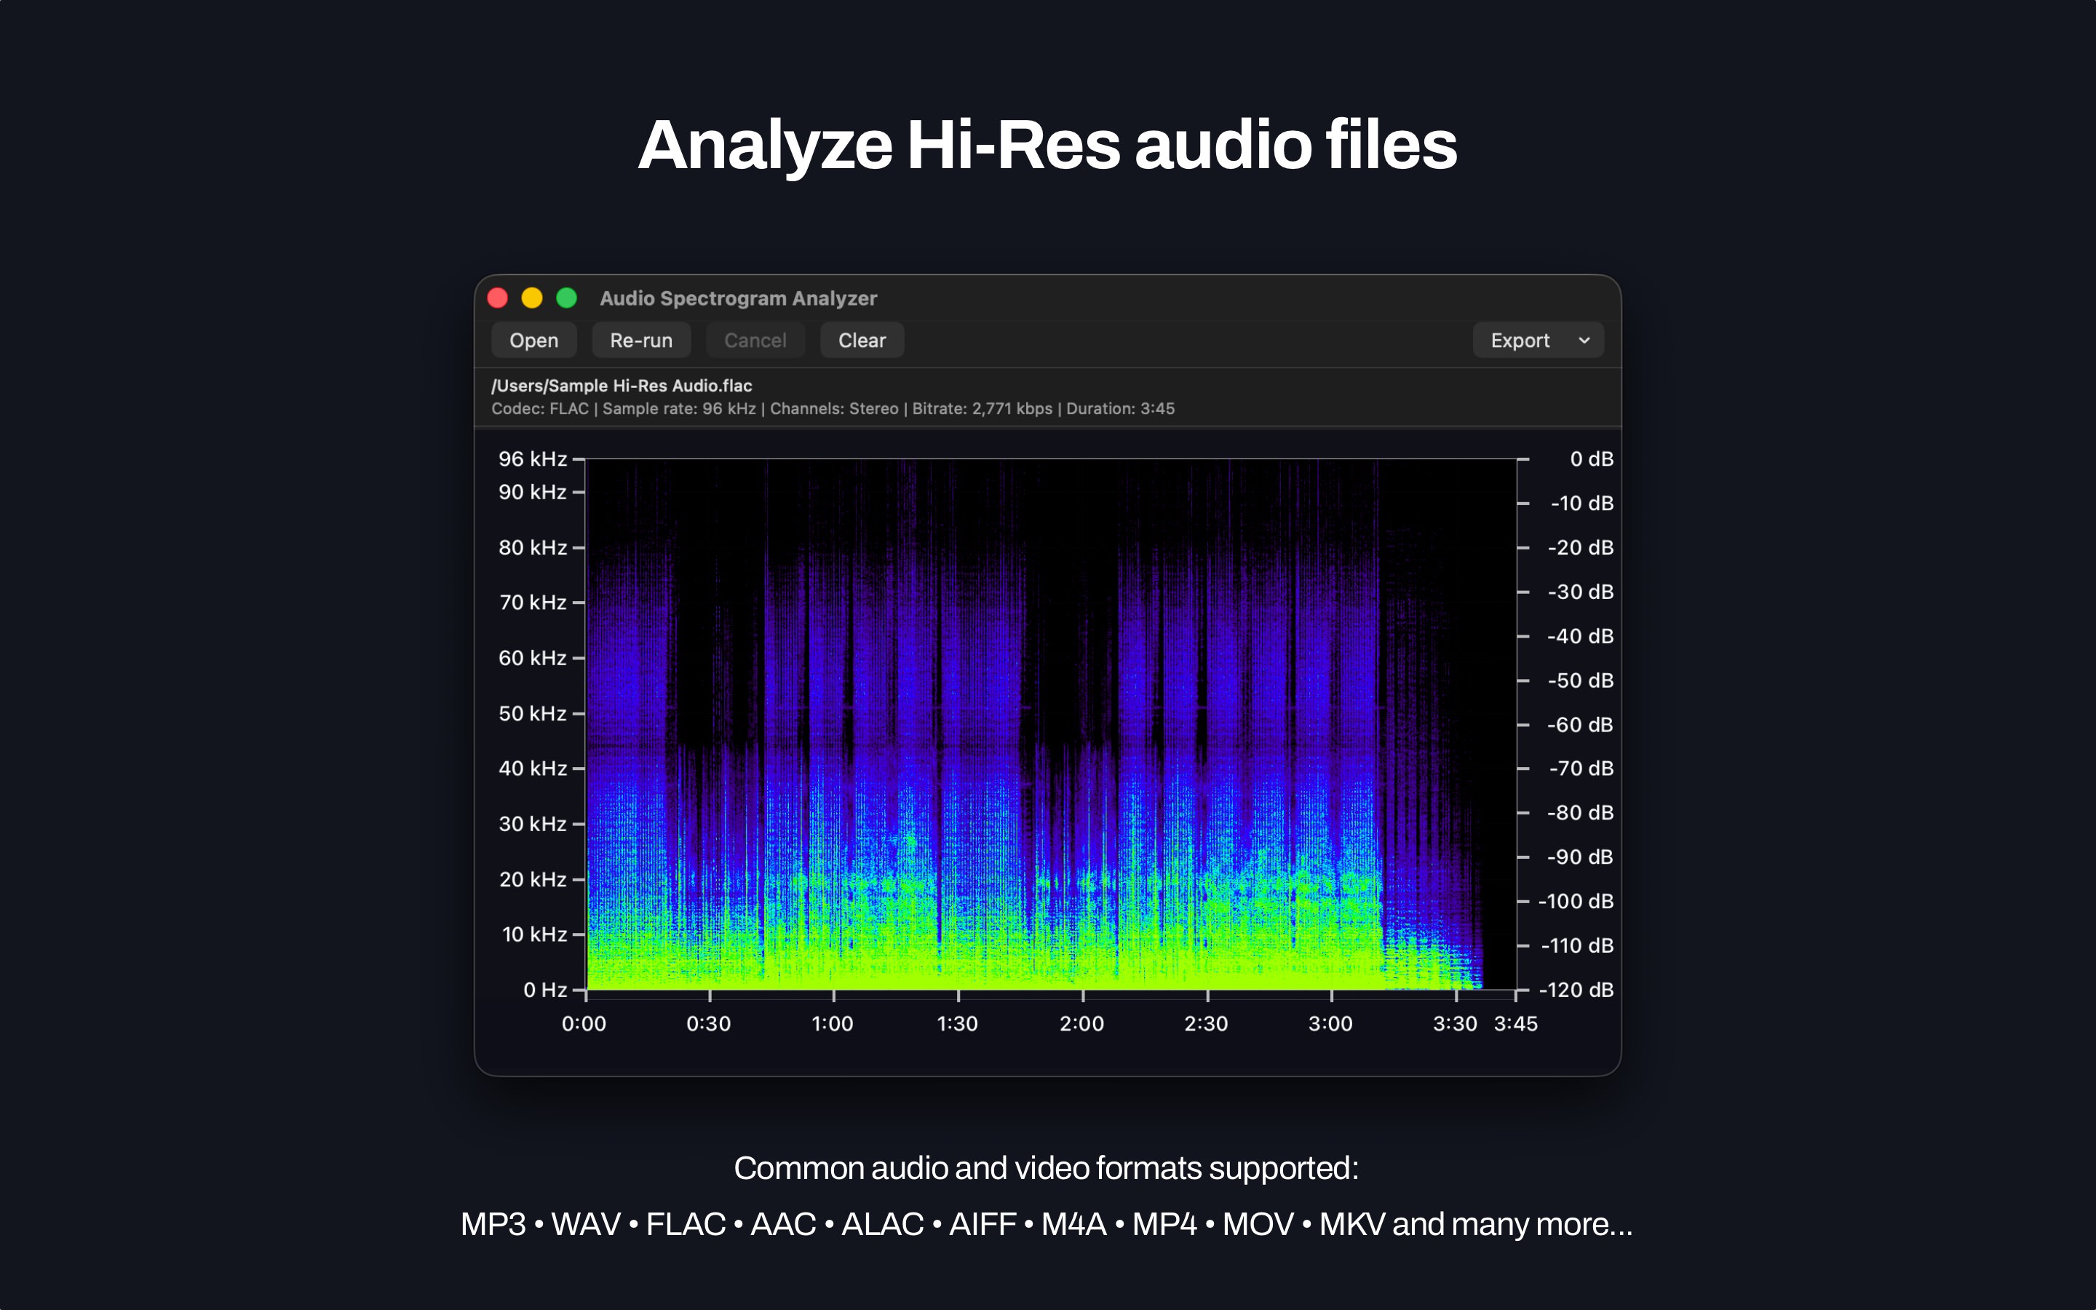
Task: Select the file path /Users/Sample Hi-Res Audio.flac
Action: (621, 386)
